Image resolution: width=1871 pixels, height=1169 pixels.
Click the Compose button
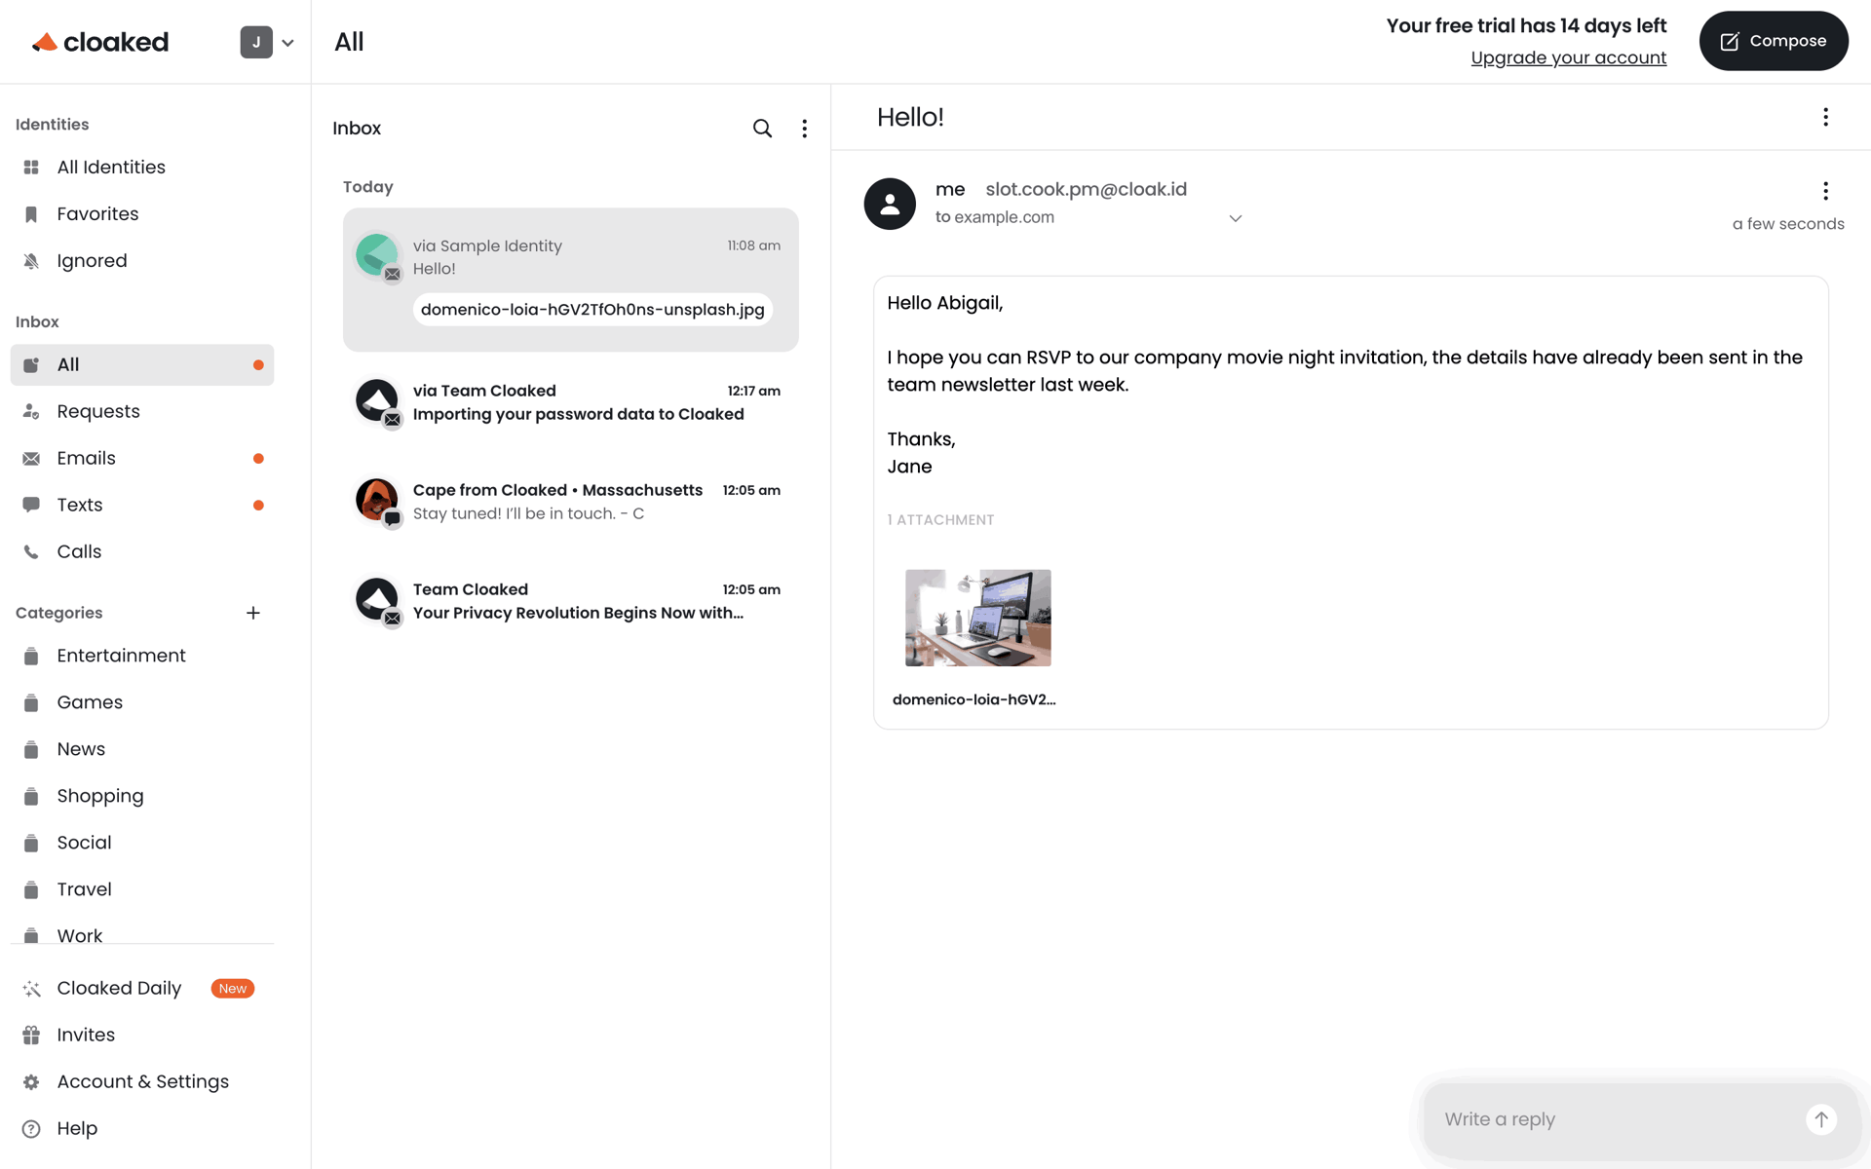pos(1773,41)
